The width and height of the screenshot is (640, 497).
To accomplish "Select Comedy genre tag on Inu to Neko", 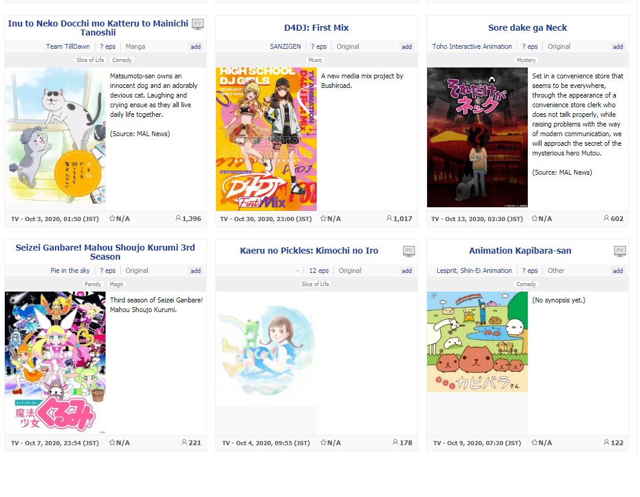I will (x=122, y=60).
